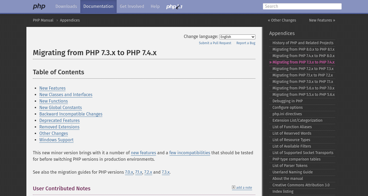
Task: Open Debugging in PHP sidebar link
Action: pyautogui.click(x=287, y=101)
